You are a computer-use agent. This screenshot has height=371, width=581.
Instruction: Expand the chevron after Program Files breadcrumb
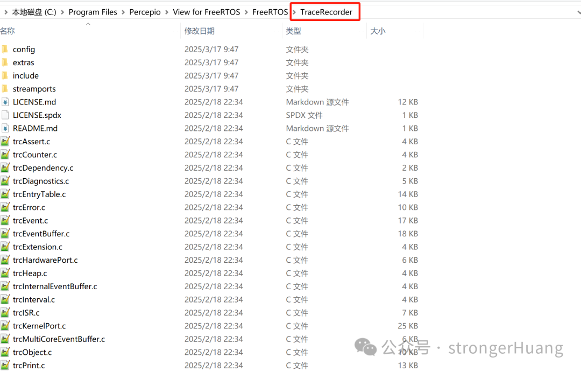123,12
